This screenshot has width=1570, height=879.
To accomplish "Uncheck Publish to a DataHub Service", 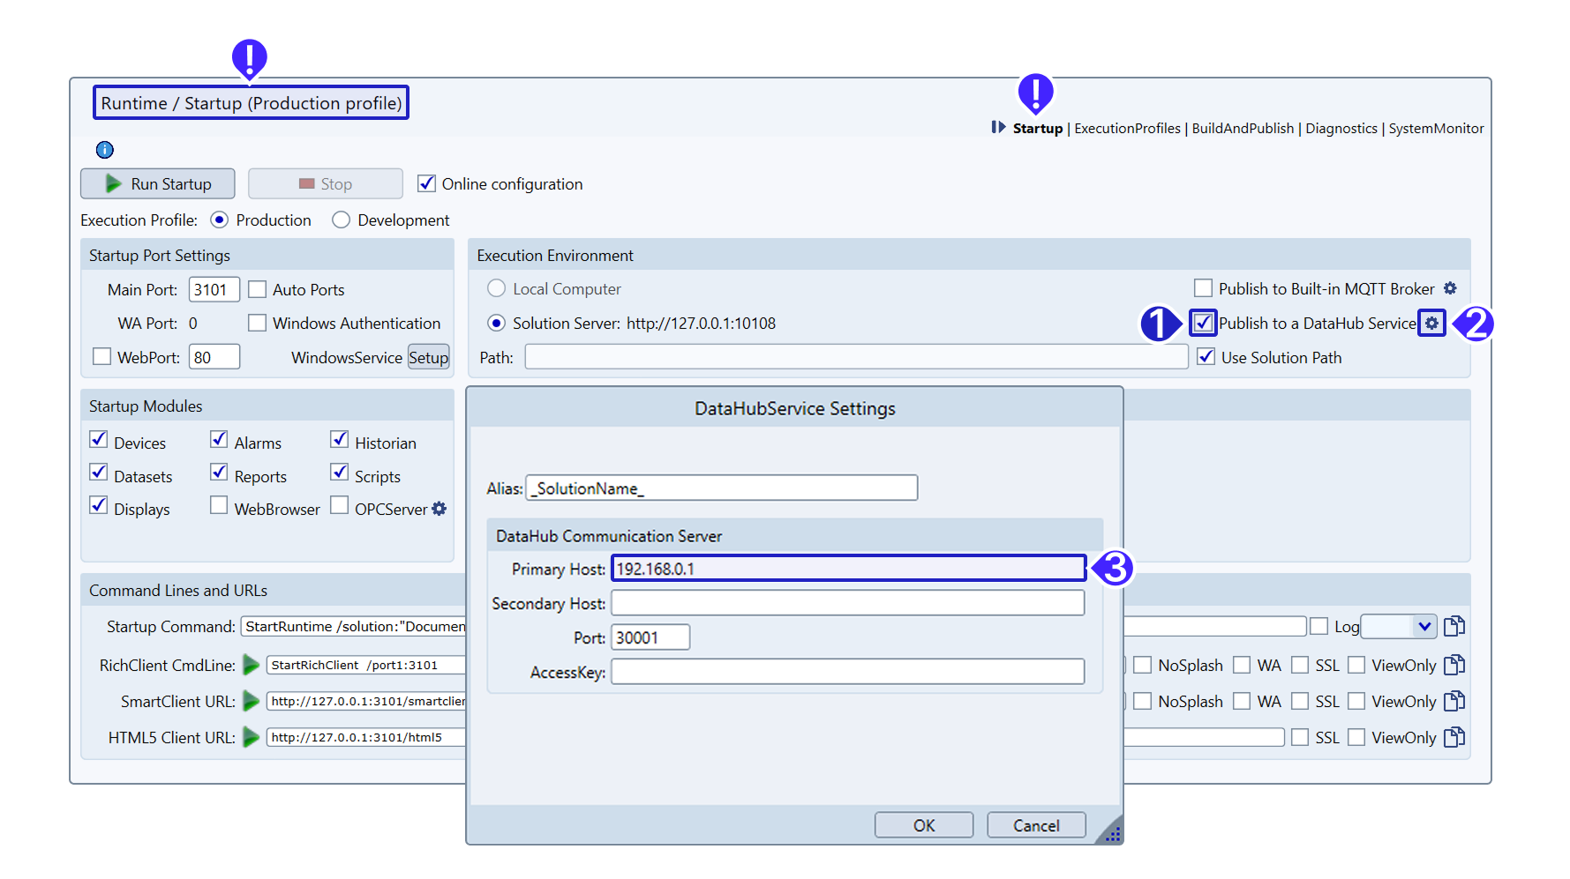I will pyautogui.click(x=1203, y=323).
